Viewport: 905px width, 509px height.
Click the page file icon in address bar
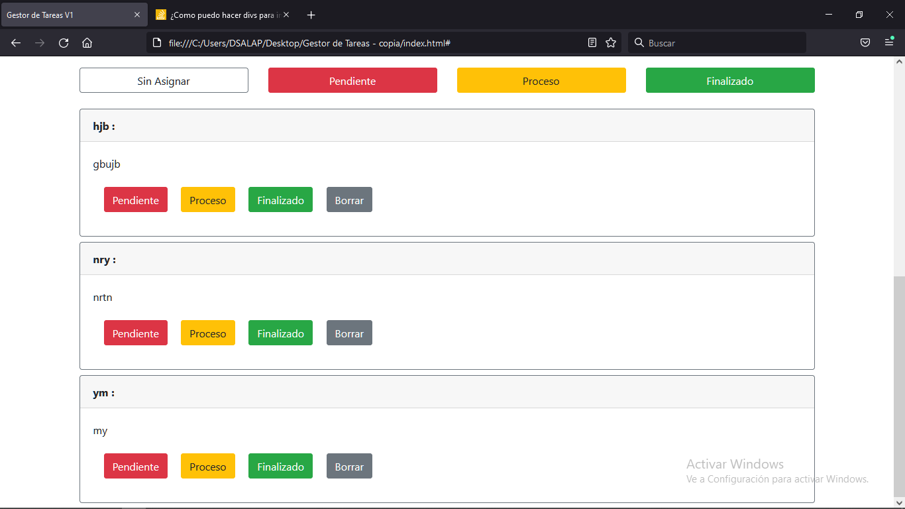coord(157,43)
